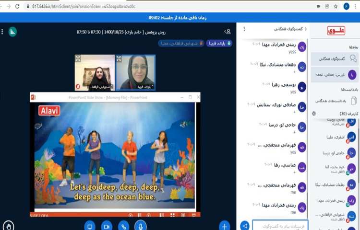Click the share screen icon

click(89, 226)
